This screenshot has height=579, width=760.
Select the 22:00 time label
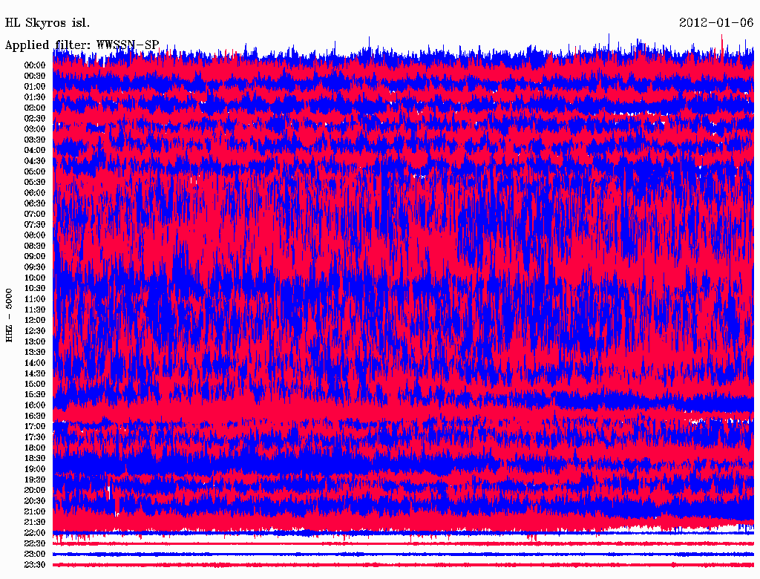tap(35, 532)
